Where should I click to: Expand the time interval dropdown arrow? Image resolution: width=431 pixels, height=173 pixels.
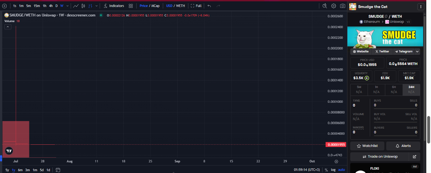(x=68, y=6)
